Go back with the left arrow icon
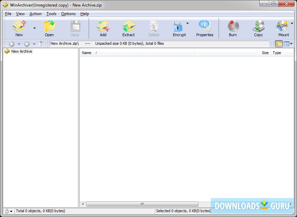297x217 pixels. pyautogui.click(x=12, y=44)
